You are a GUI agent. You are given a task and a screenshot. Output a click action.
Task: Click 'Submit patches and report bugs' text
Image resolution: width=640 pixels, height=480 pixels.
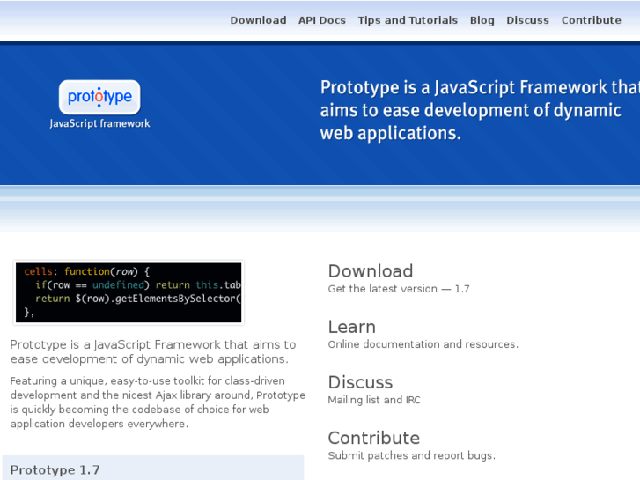pos(411,455)
